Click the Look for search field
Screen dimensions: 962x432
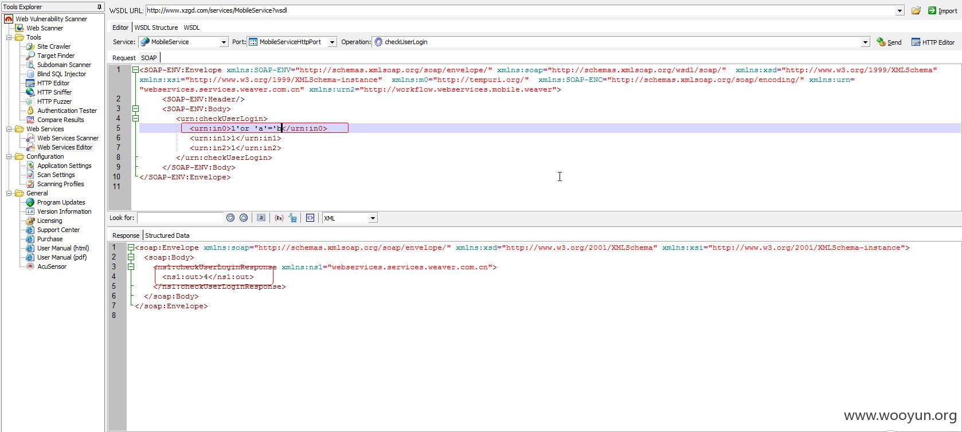coord(180,218)
